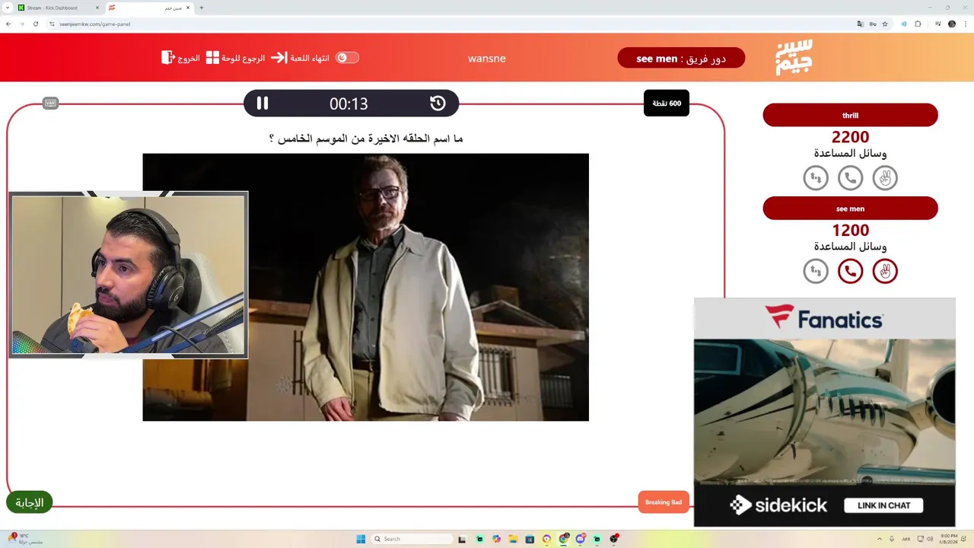Click the LINK IN CHAT button

[883, 505]
